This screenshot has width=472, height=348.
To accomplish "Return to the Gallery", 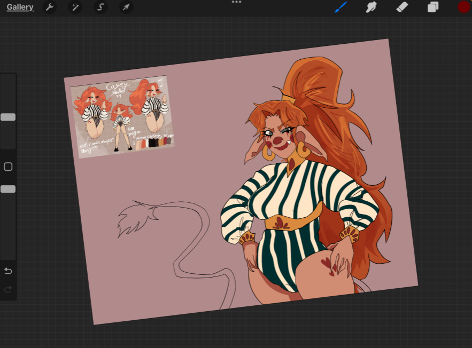I will point(20,7).
